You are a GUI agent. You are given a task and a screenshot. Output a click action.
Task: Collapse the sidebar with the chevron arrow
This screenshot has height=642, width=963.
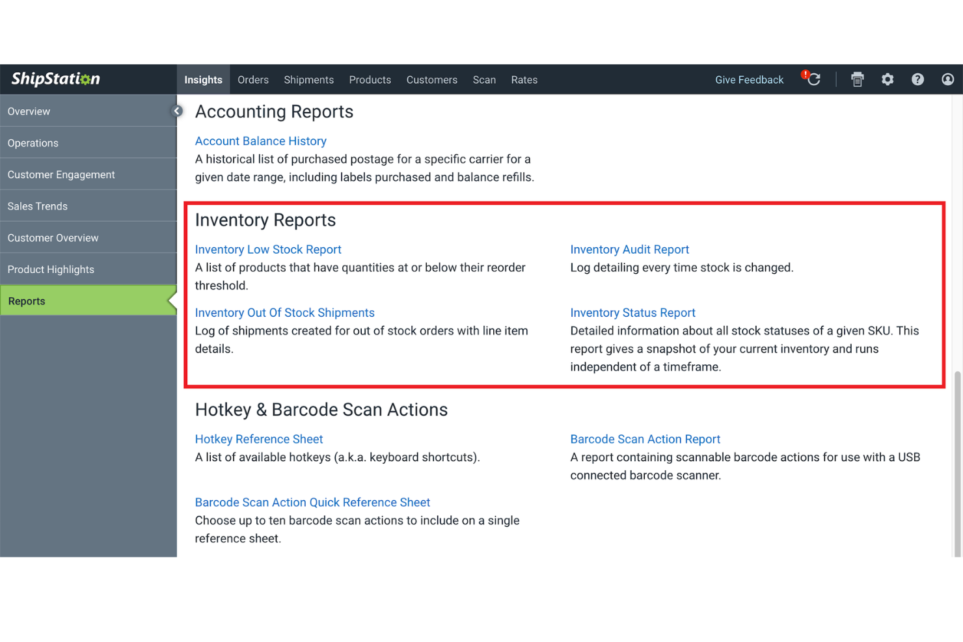pos(176,111)
